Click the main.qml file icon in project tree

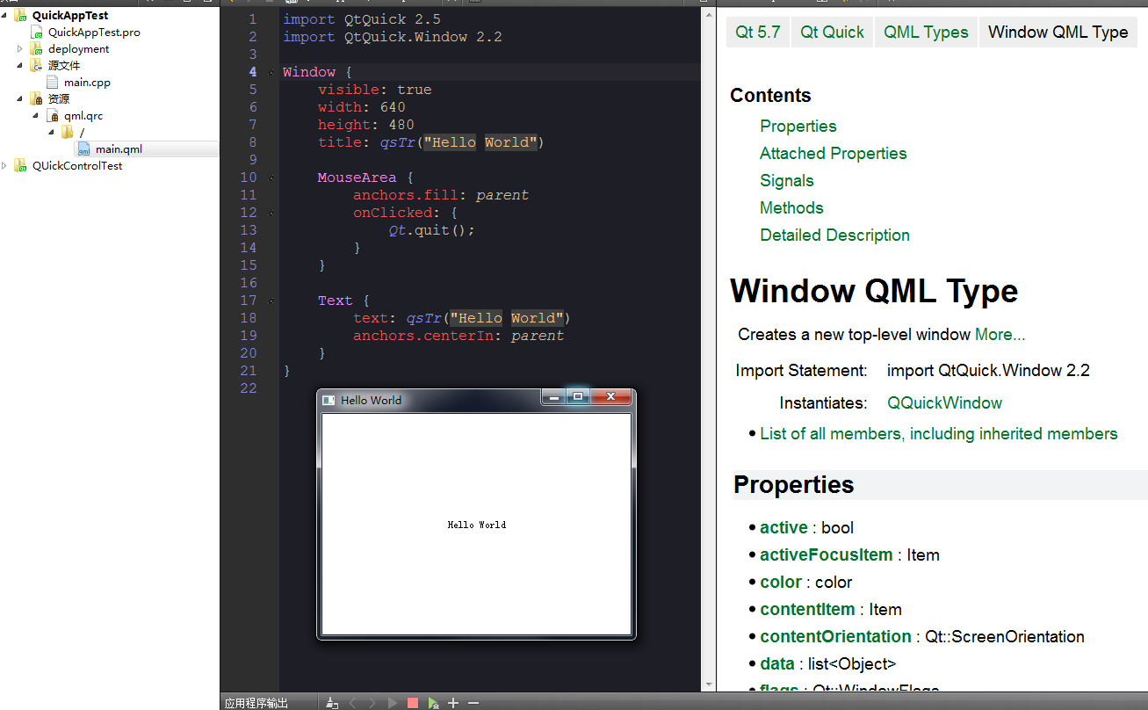tap(84, 149)
